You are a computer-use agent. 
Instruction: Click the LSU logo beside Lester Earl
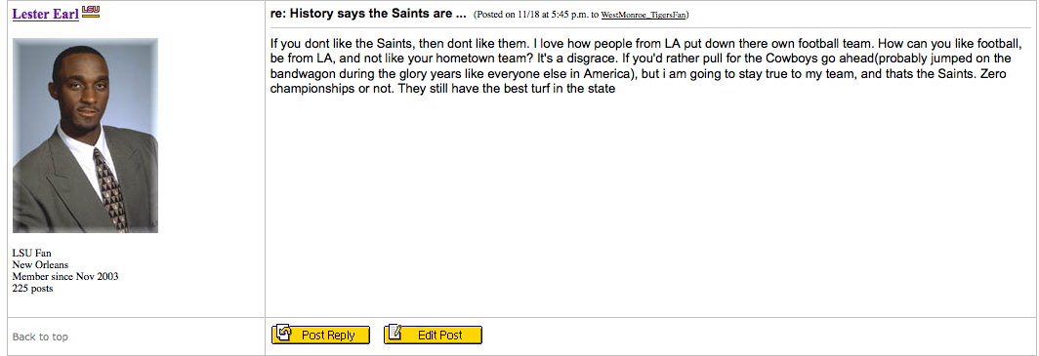click(91, 12)
